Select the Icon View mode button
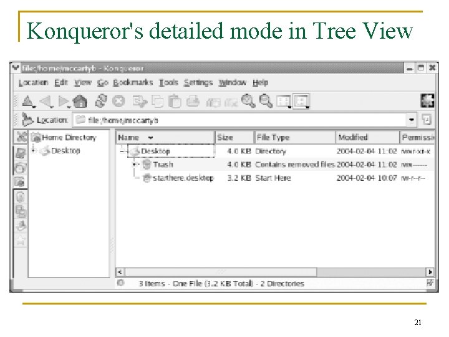This screenshot has height=337, width=449. coord(283,101)
